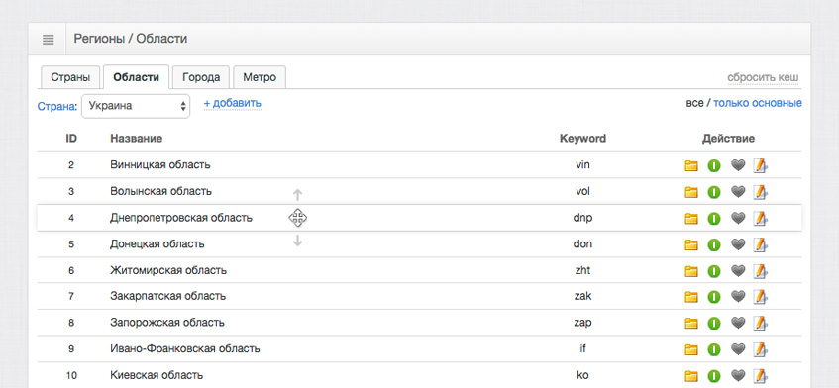Click keyword cell dnp
This screenshot has height=388, width=839.
[582, 218]
